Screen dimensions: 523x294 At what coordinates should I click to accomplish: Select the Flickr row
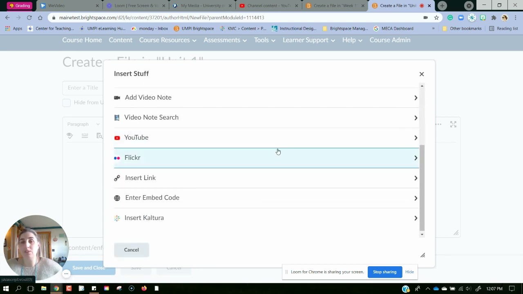(x=266, y=158)
